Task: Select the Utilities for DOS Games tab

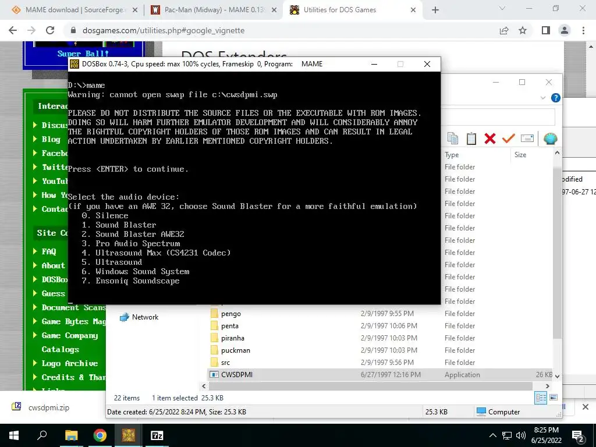Action: (339, 10)
